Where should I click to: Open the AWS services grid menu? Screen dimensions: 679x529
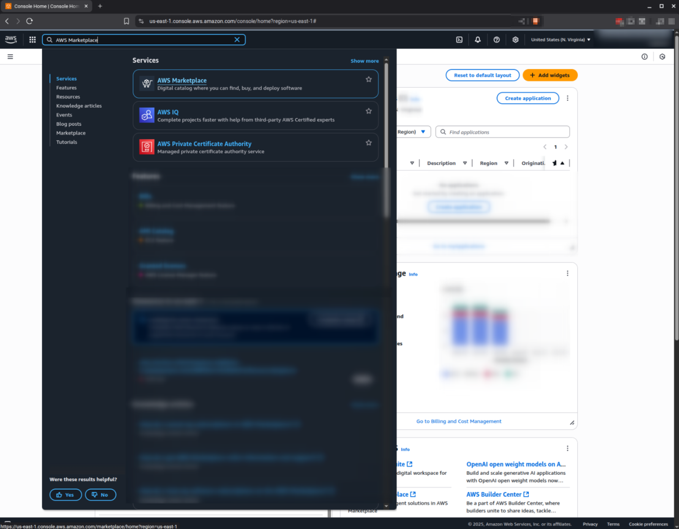click(x=33, y=40)
